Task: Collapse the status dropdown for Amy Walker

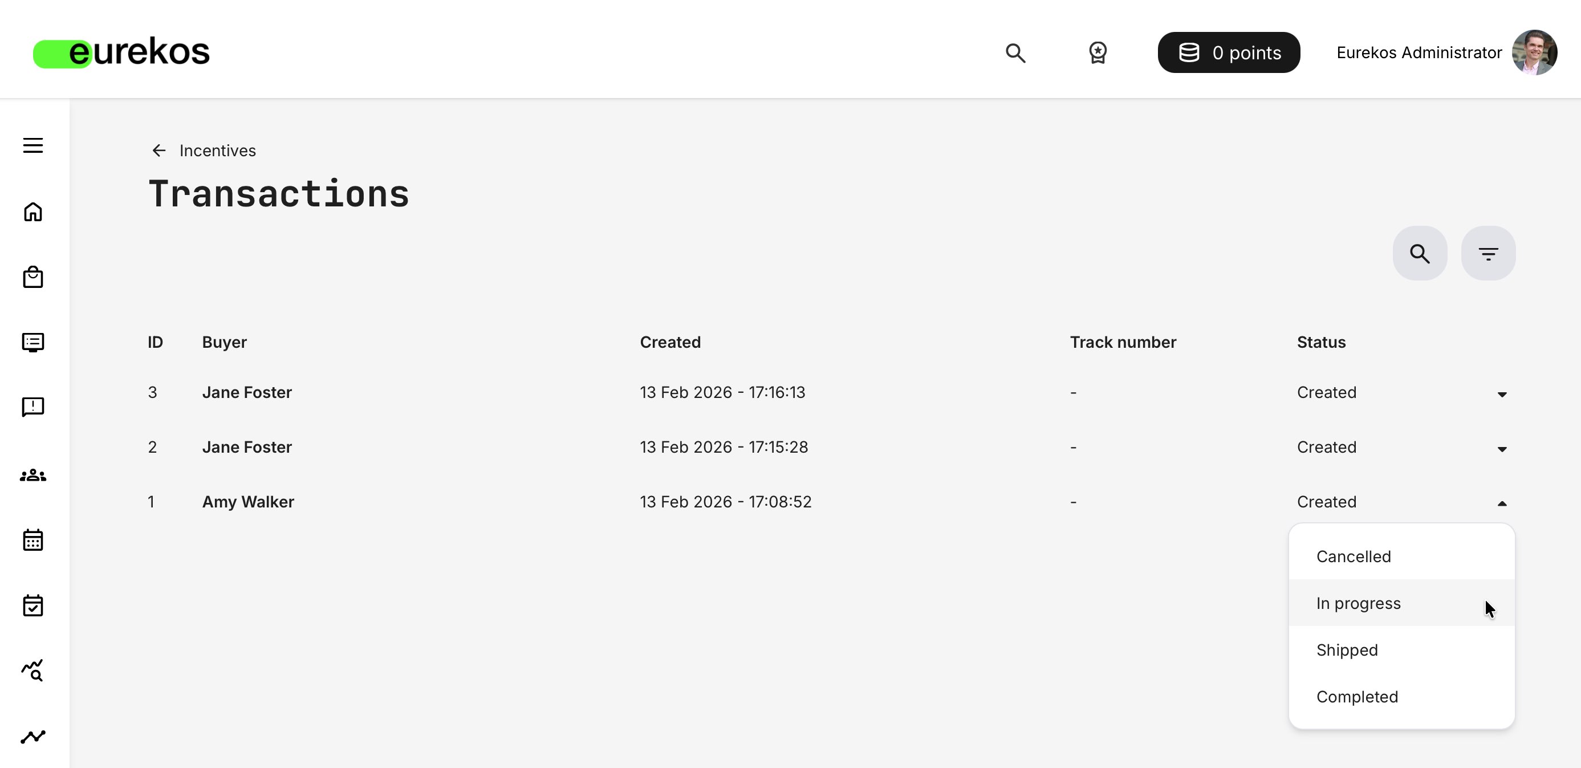Action: click(x=1502, y=503)
